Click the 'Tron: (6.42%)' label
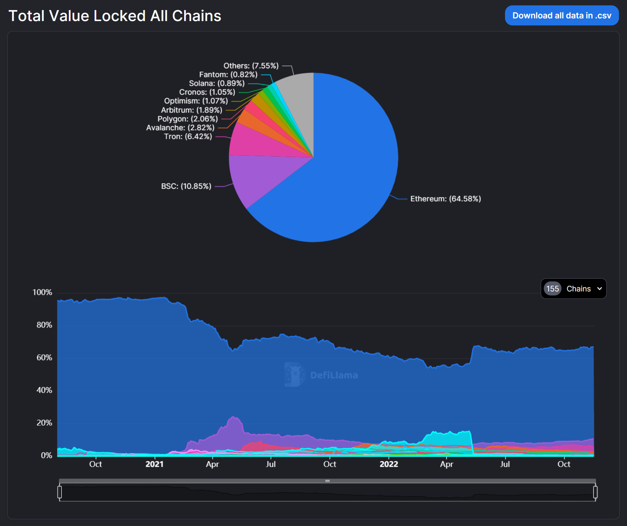Screen dimensions: 627x526 pos(188,137)
